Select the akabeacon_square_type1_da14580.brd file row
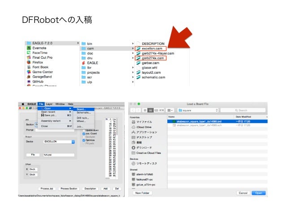This screenshot has height=215, width=286. (x=217, y=122)
